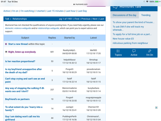Open the I'm On pin icon
This screenshot has width=161, height=121.
click(150, 51)
